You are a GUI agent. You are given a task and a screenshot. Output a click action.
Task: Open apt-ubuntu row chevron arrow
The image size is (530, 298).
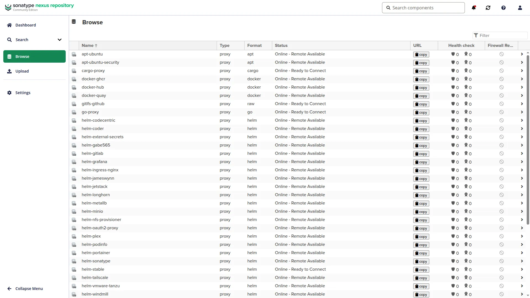522,54
